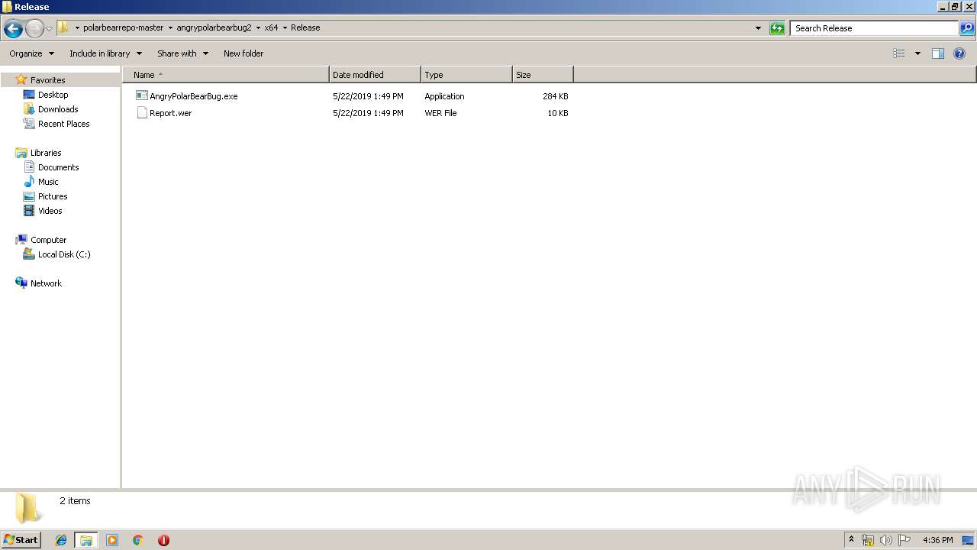Open Include in library menu
Viewport: 977px width, 550px height.
coord(105,53)
